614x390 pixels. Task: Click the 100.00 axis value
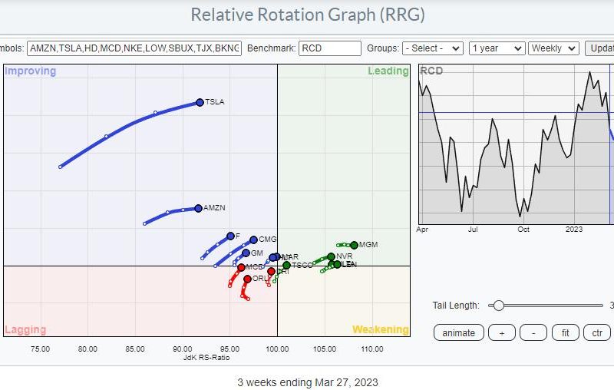pyautogui.click(x=277, y=349)
